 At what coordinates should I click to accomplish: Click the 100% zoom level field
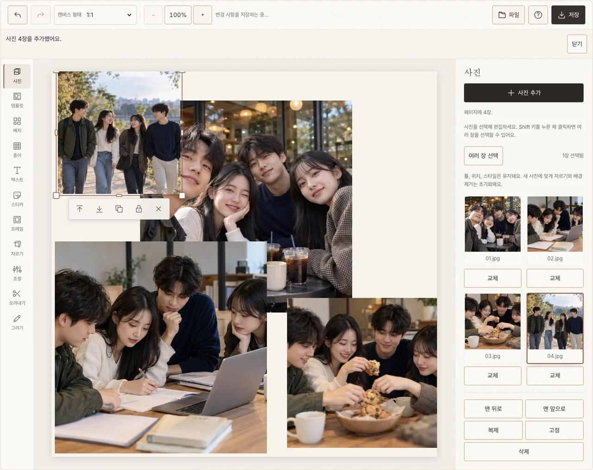click(178, 15)
